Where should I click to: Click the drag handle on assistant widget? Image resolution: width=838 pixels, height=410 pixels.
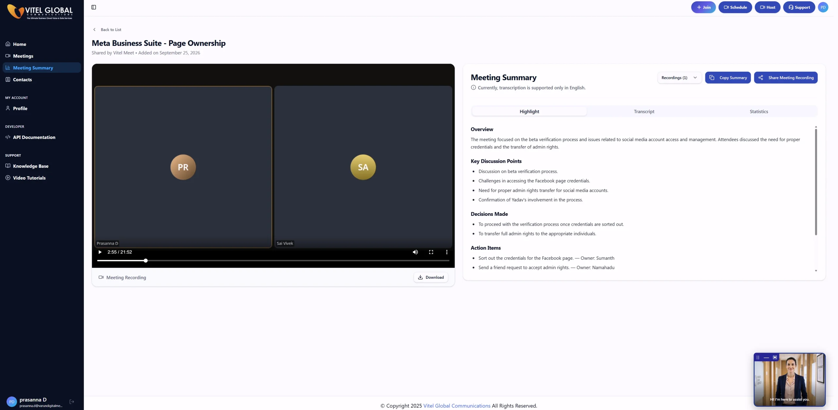[x=758, y=357]
